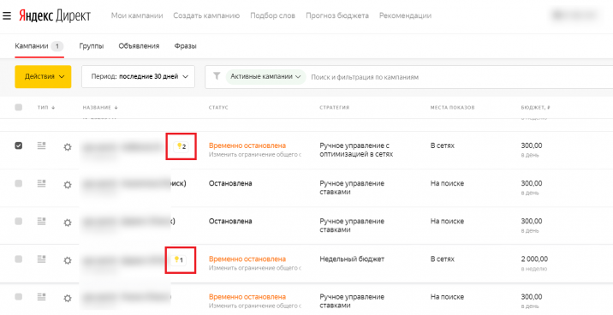
Task: Check the Недельный бюджет campaign row checkbox
Action: tap(18, 259)
